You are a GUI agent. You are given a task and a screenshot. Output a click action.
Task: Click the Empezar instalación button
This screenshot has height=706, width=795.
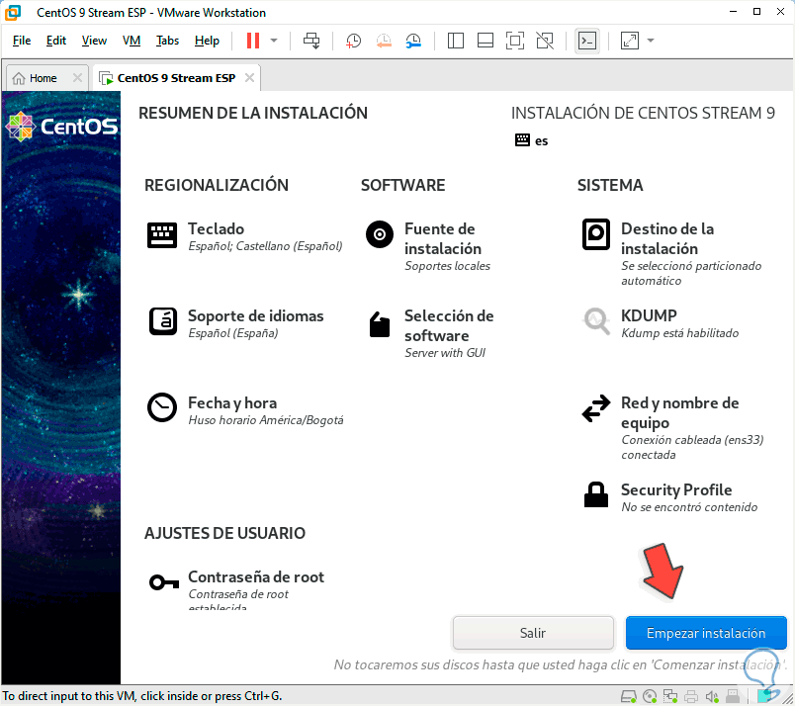click(706, 633)
